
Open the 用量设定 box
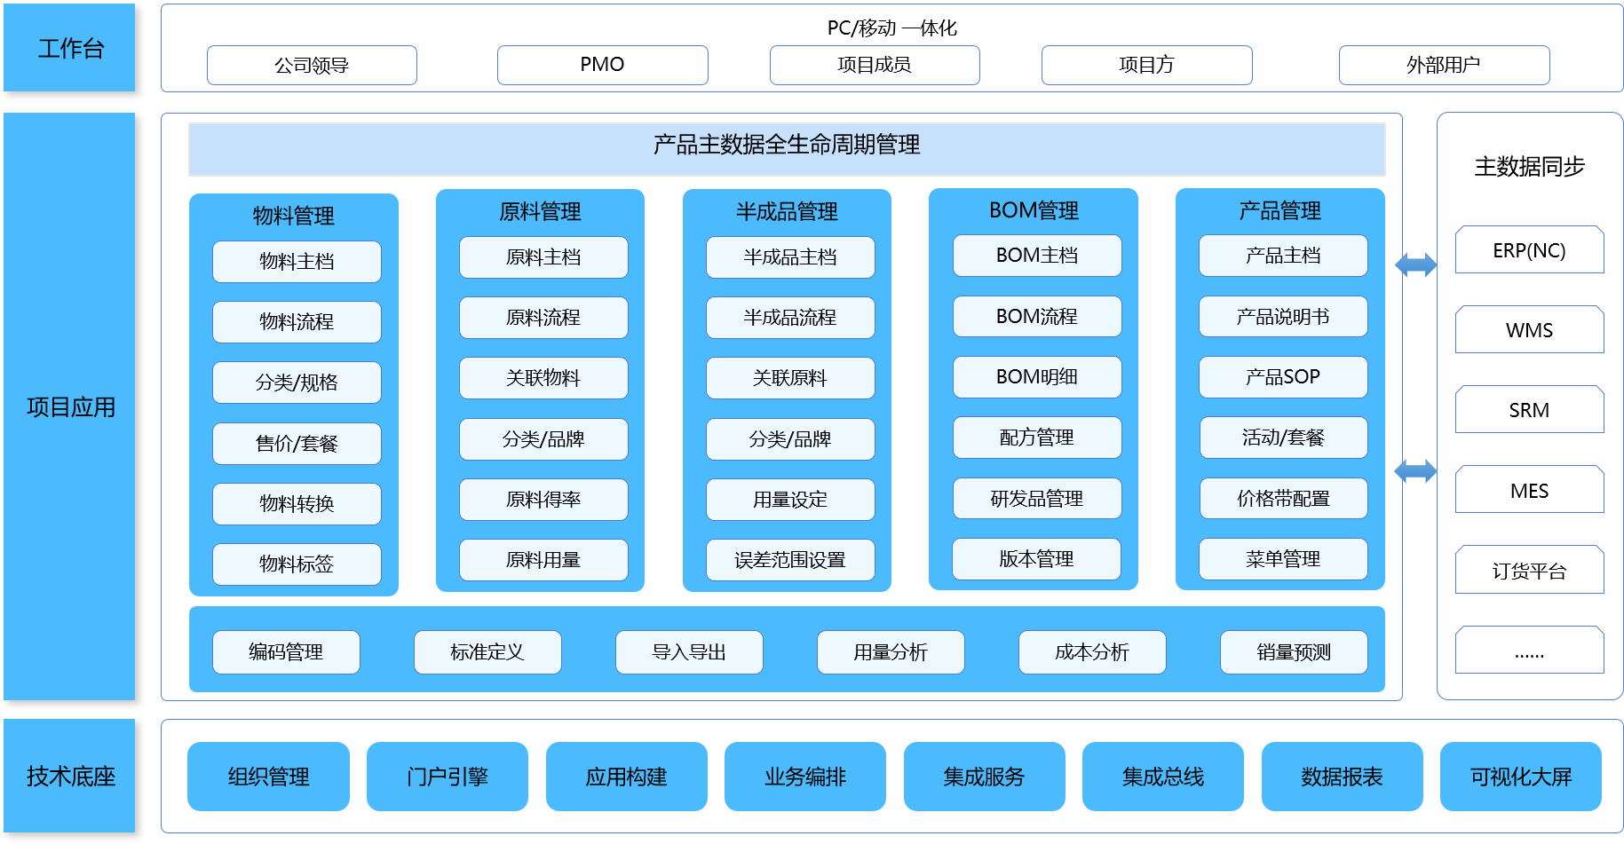pyautogui.click(x=790, y=500)
